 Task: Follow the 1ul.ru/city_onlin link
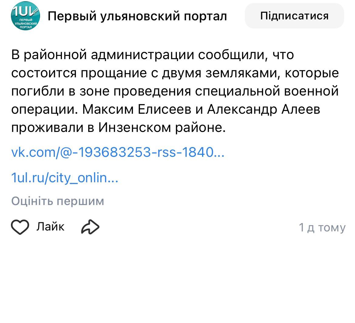[64, 178]
